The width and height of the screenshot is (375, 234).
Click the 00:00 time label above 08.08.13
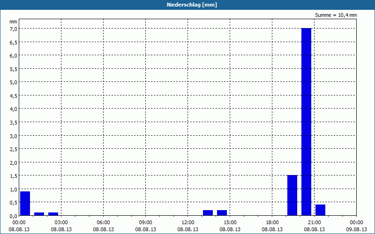19,223
